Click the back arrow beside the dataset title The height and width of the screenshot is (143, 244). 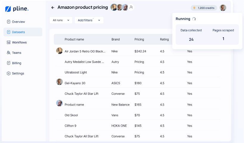[x=53, y=7]
